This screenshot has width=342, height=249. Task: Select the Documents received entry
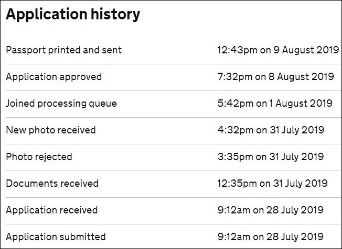pos(52,183)
